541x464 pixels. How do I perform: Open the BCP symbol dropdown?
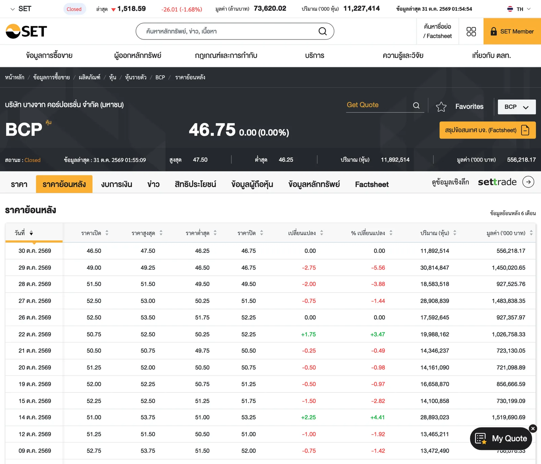point(517,107)
